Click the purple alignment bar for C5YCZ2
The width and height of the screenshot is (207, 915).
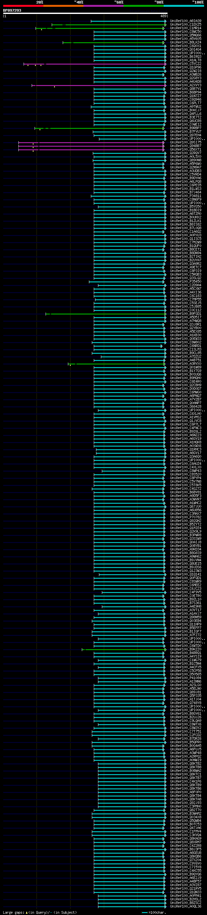[95, 64]
